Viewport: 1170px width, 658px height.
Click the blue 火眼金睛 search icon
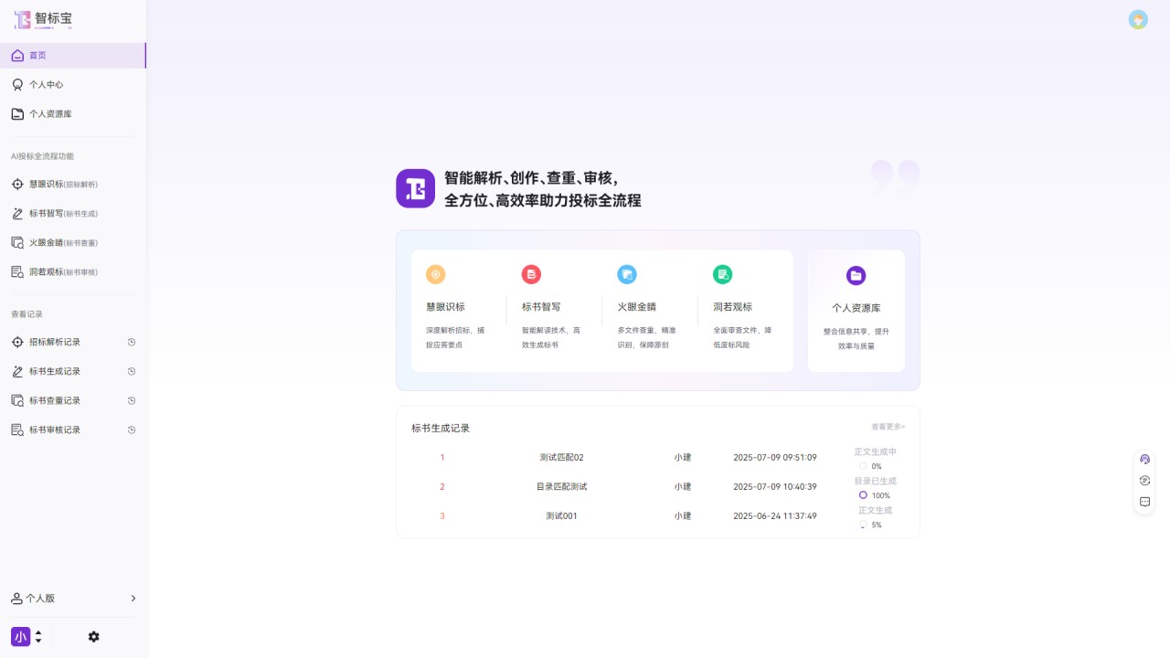tap(627, 274)
